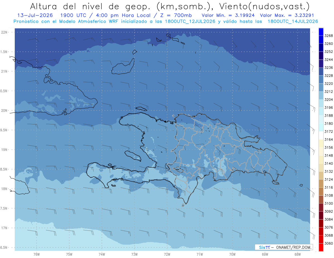Click the '21N' latitude label

[4, 71]
